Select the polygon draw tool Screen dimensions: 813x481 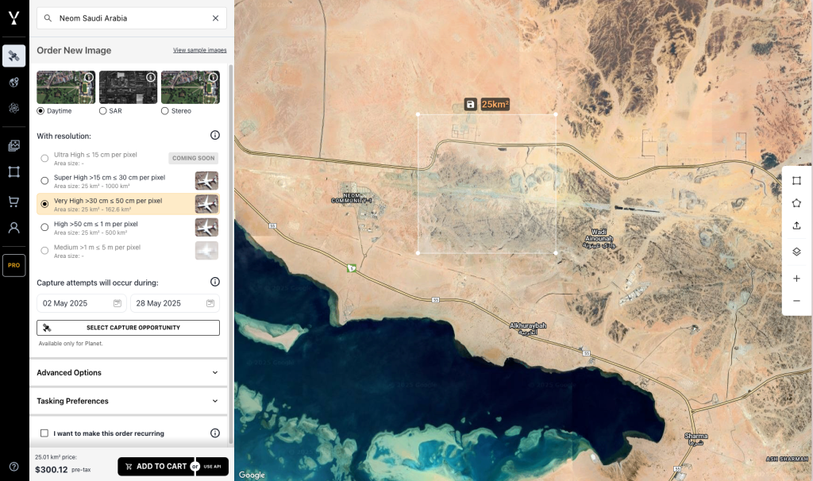796,203
